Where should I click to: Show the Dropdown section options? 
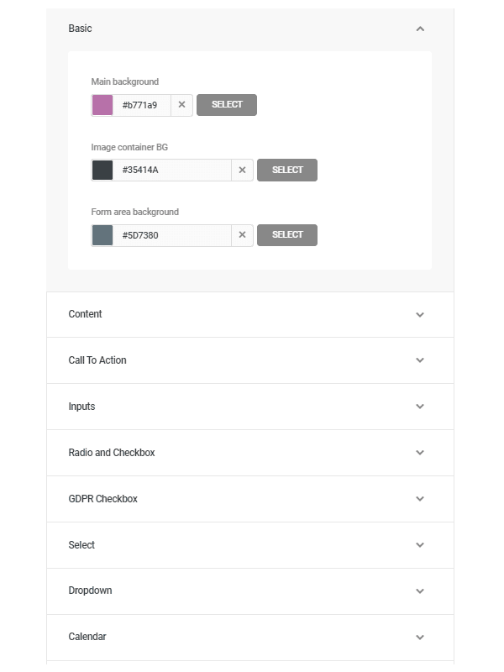click(420, 591)
